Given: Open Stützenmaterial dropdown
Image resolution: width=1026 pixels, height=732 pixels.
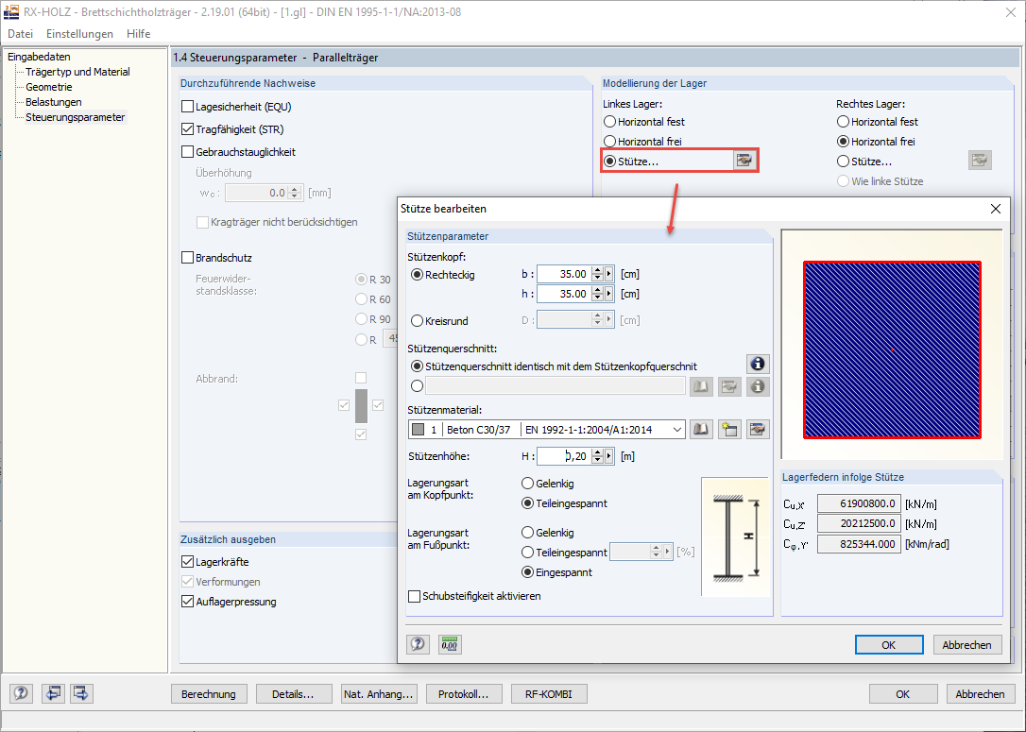Looking at the screenshot, I should click(676, 430).
